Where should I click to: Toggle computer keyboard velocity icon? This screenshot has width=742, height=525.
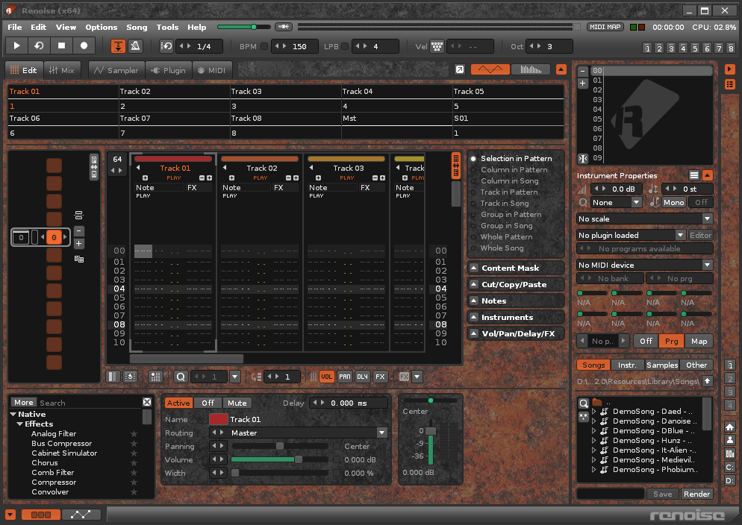[437, 46]
